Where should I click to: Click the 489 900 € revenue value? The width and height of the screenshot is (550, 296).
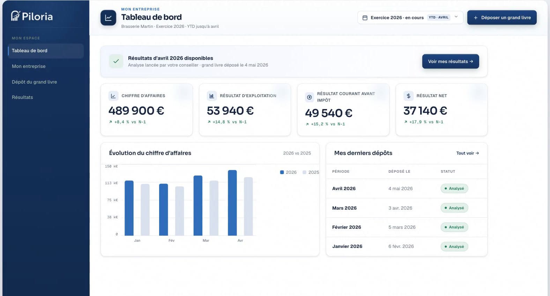(136, 111)
